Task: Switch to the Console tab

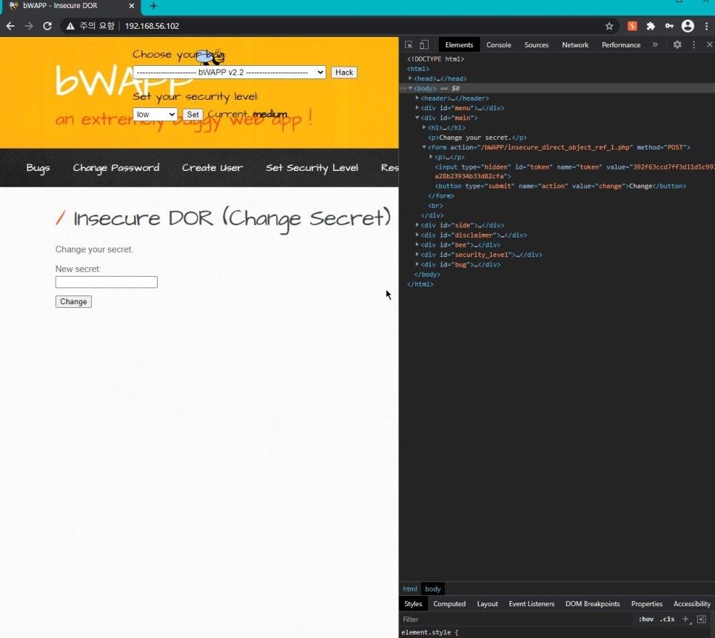Action: pyautogui.click(x=498, y=44)
